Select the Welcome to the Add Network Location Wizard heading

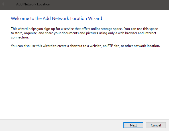click(56, 19)
